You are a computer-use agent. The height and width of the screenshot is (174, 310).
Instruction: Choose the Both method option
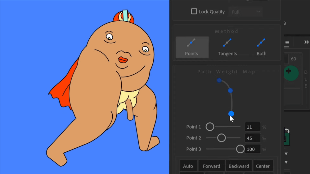pyautogui.click(x=261, y=47)
